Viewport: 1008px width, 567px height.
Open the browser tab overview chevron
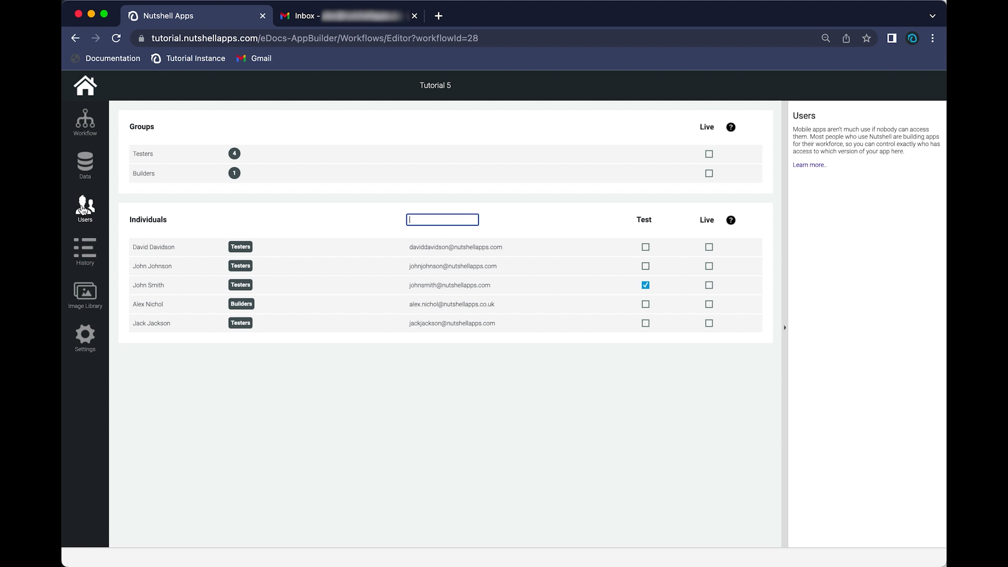(932, 16)
